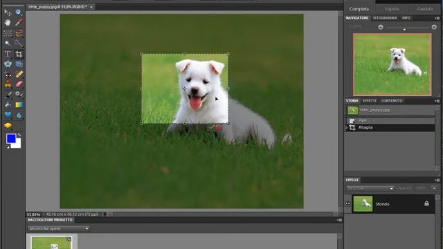The height and width of the screenshot is (249, 443).
Task: Close the little_puppy.jpg document tab
Action: pyautogui.click(x=91, y=7)
